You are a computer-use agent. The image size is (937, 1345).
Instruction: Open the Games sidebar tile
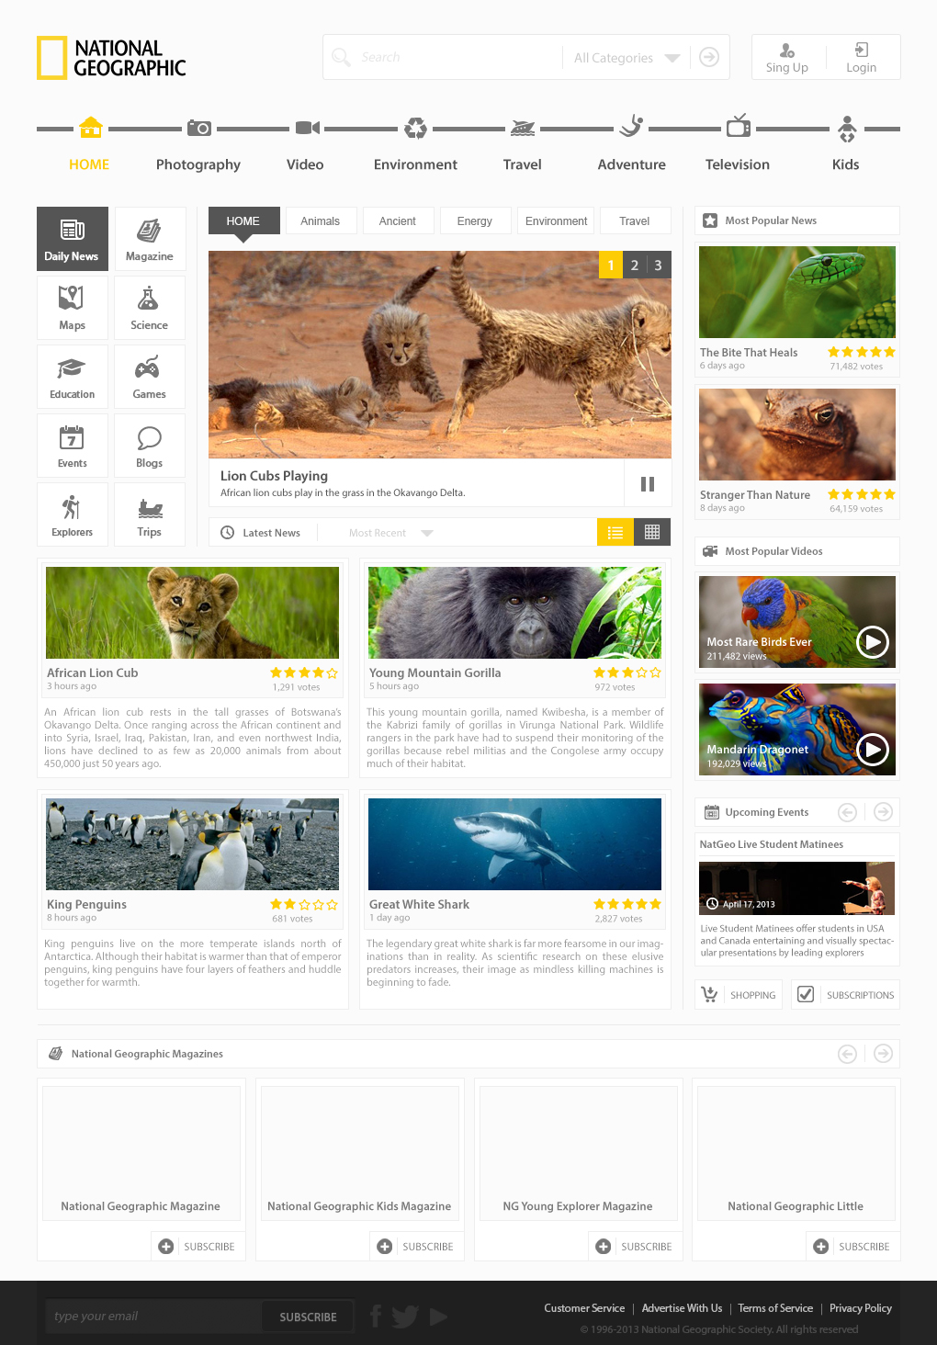pyautogui.click(x=150, y=377)
